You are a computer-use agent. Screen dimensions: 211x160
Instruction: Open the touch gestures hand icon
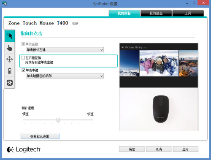10,48
